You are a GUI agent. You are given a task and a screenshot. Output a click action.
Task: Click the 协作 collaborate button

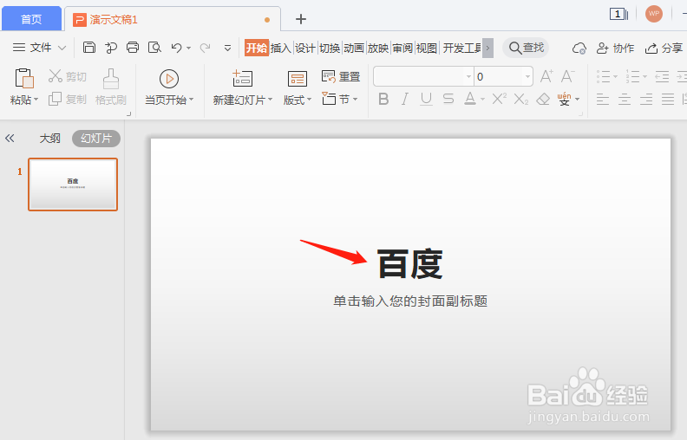616,49
